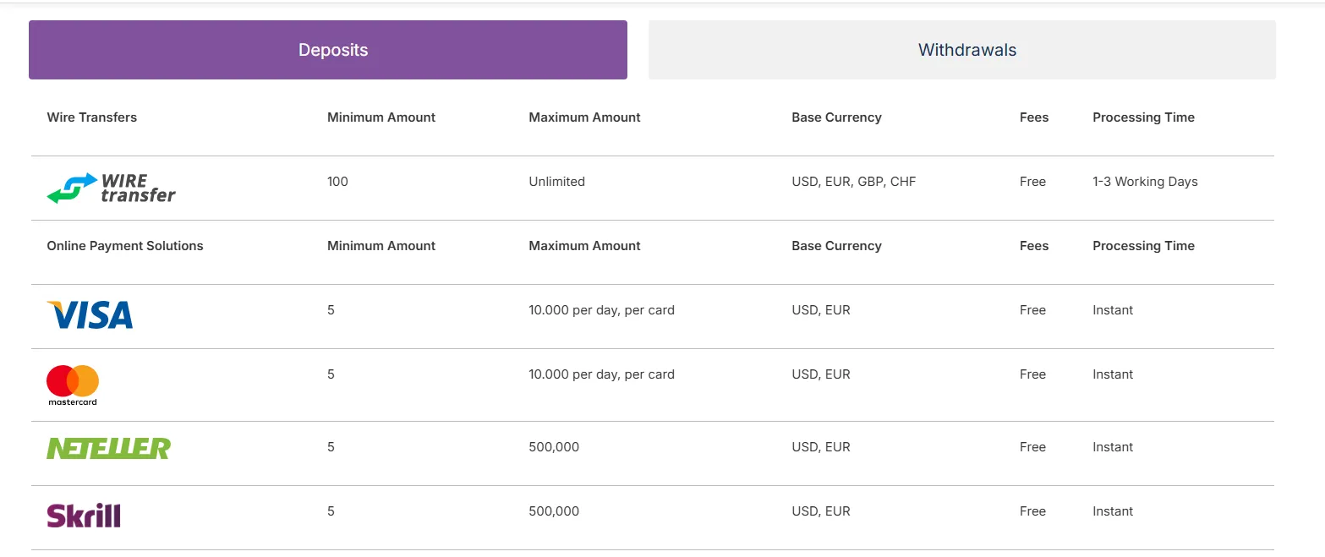Screen dimensions: 1325x557
Task: Click 'Processing Time' header in Wire Transfers section
Action: 1143,117
